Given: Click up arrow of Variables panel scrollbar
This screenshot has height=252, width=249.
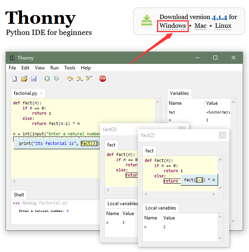Looking at the screenshot, I should 234,102.
